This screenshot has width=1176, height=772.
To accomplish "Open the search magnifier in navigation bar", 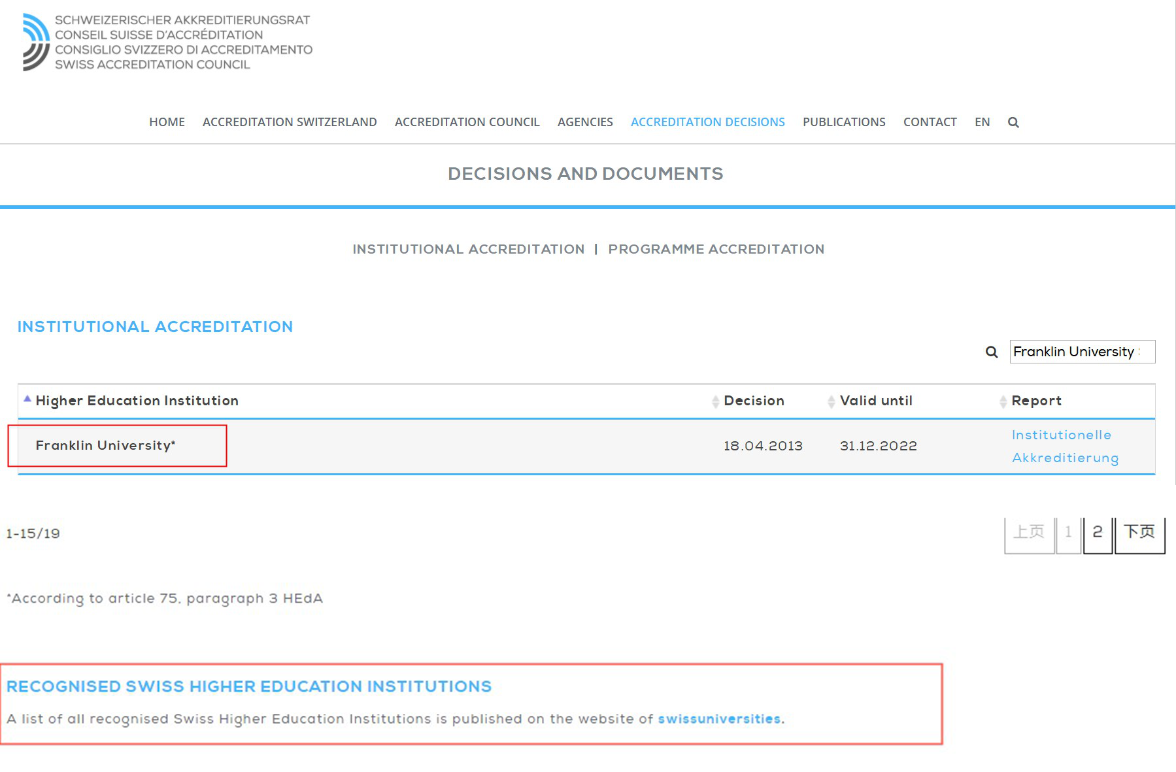I will [x=1013, y=122].
